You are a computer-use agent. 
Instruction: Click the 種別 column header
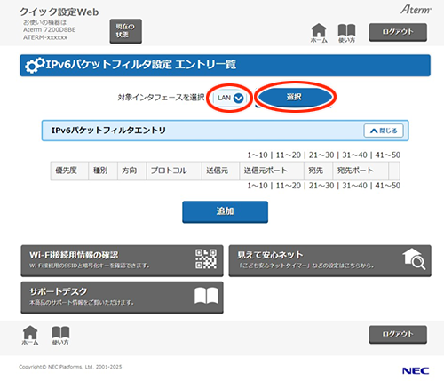103,171
